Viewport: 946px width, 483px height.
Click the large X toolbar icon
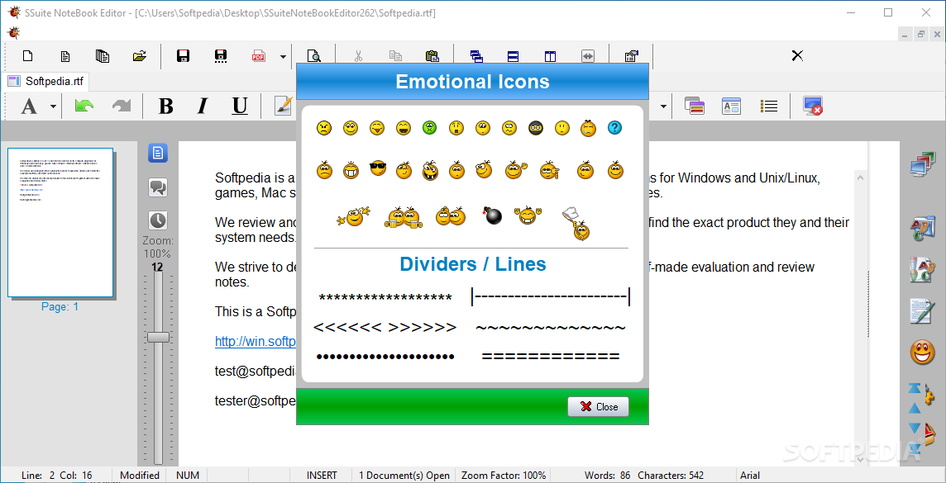tap(797, 56)
